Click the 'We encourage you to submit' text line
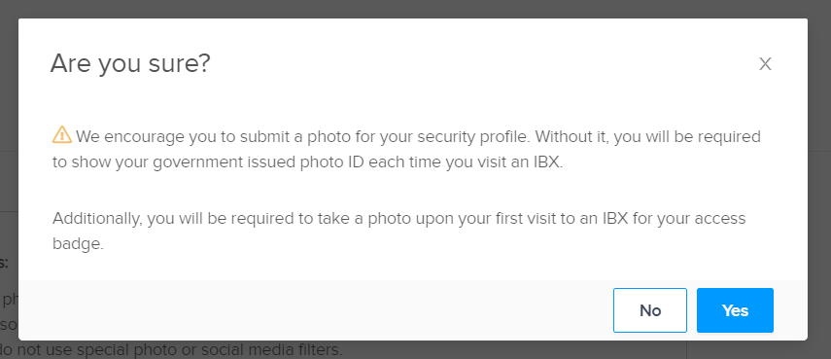The width and height of the screenshot is (831, 359). point(406,136)
